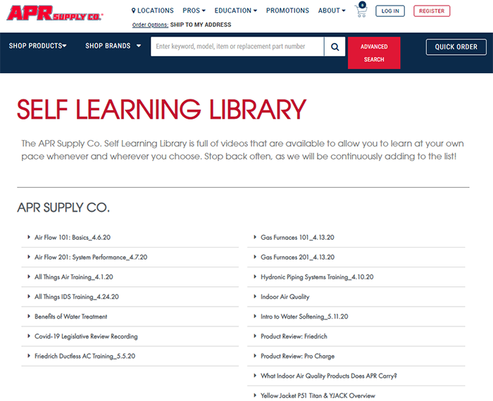The image size is (493, 401).
Task: Expand Product Review: Pro Charge
Action: click(356, 357)
